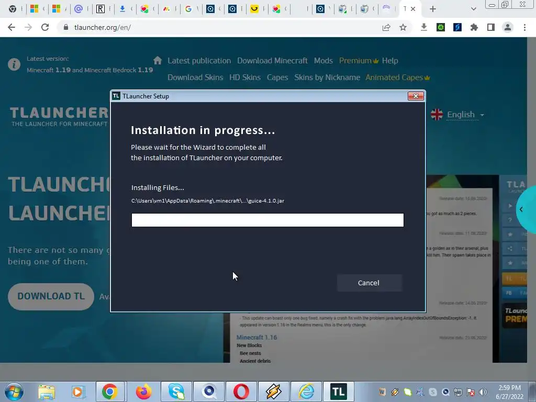Viewport: 536px width, 402px height.
Task: Click the info circle near Latest version
Action: point(14,64)
